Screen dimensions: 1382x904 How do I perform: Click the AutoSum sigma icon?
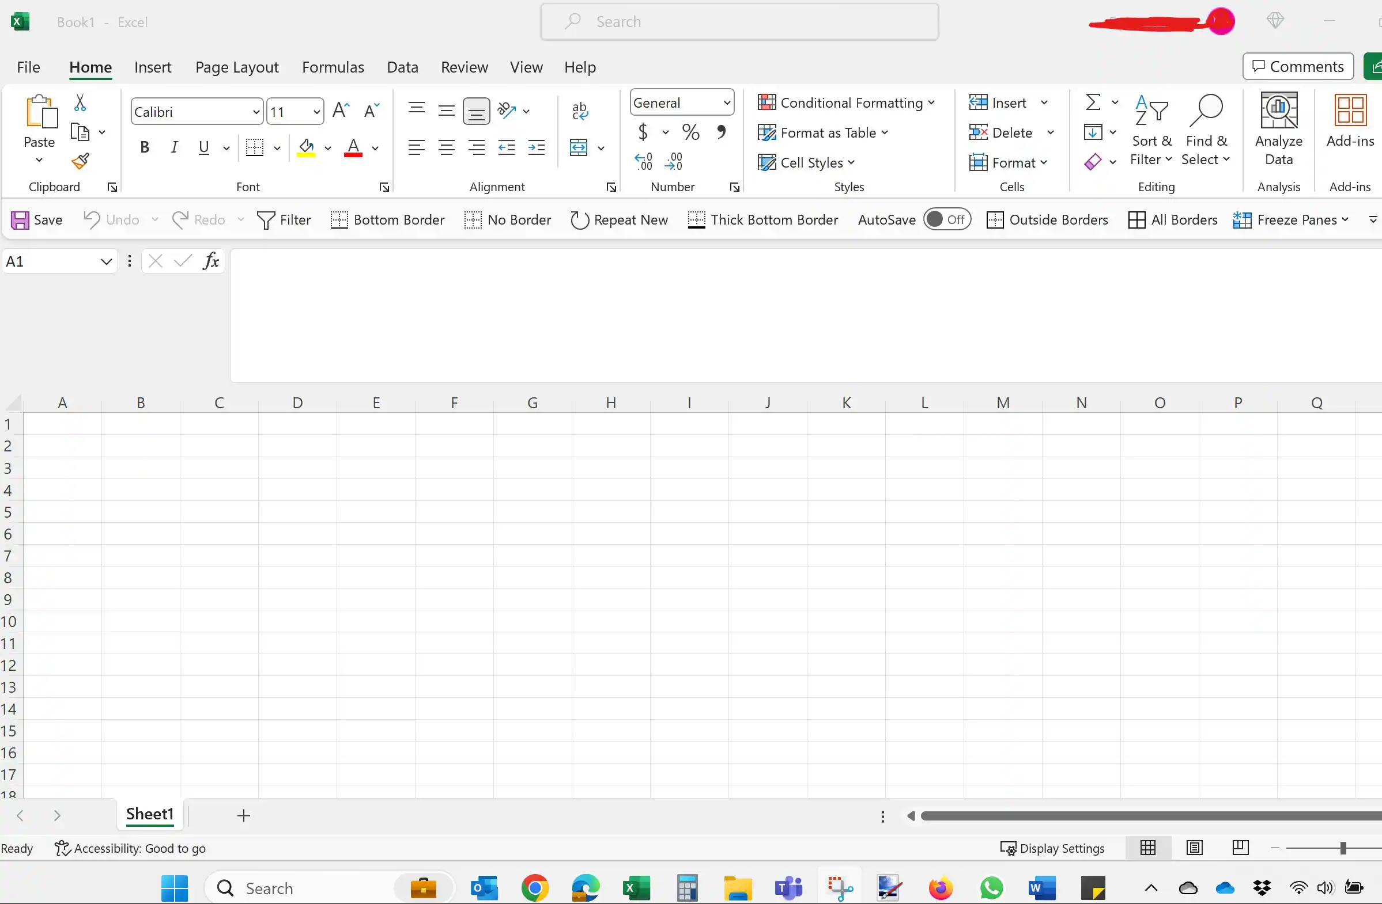[x=1093, y=102]
